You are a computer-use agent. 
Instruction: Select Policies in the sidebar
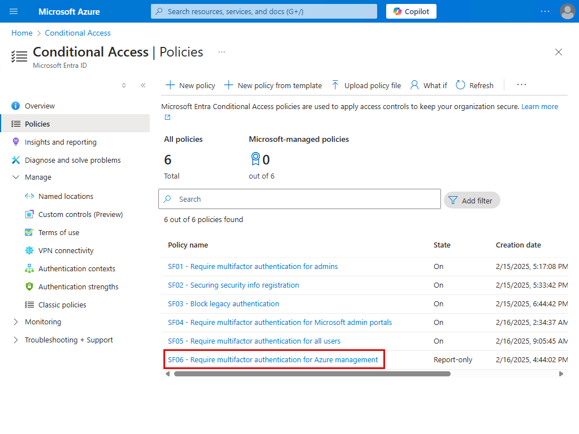[75, 124]
